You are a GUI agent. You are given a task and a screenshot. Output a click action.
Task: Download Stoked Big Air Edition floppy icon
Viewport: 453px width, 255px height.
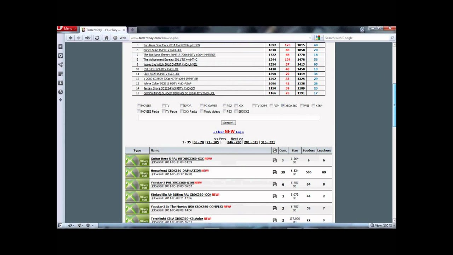pos(275,196)
